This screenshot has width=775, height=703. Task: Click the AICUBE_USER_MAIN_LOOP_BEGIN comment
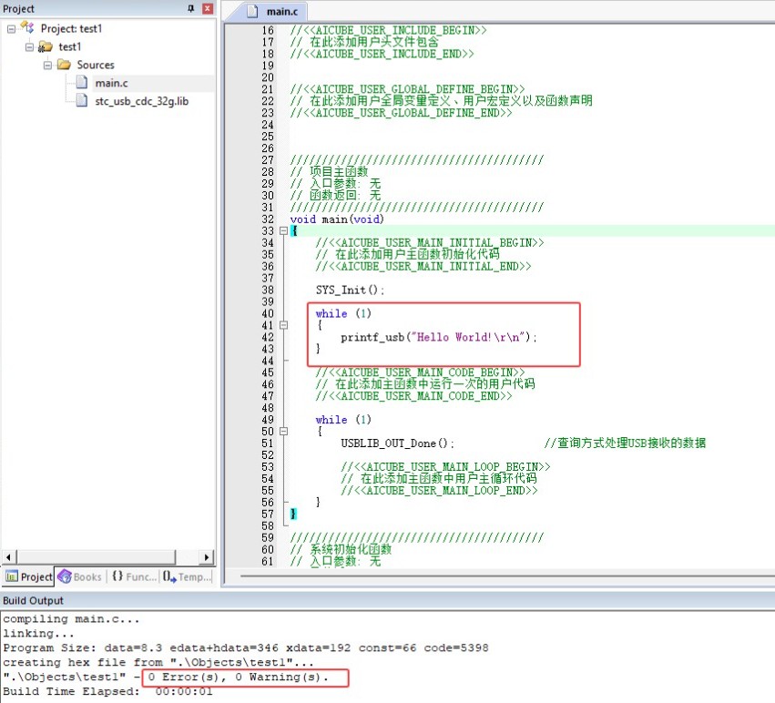(445, 466)
